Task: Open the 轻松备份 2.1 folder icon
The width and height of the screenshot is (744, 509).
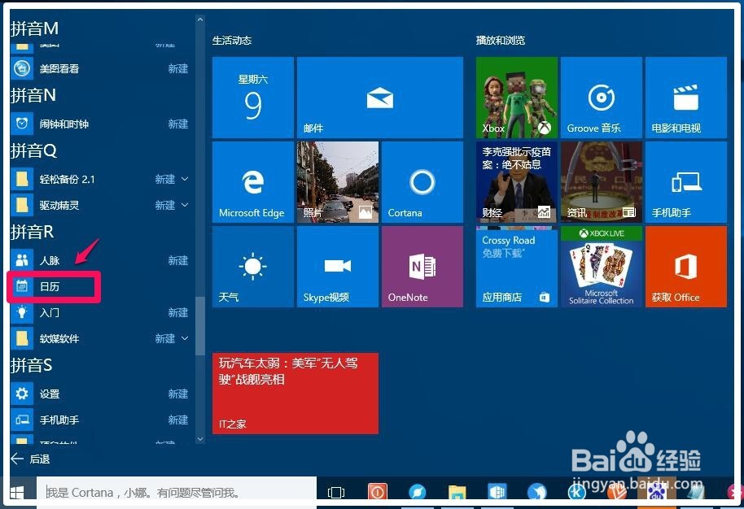Action: (22, 179)
